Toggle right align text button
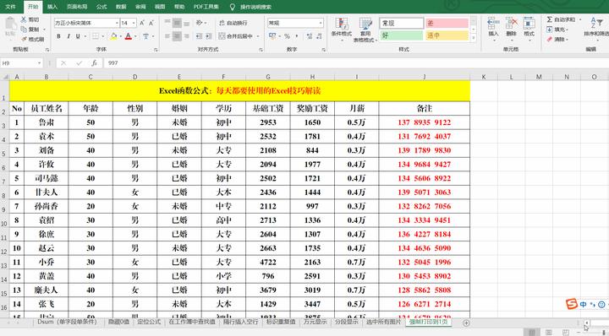 point(186,36)
